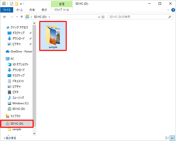Switch to details view layout icon
The image size is (176, 141).
click(x=167, y=138)
